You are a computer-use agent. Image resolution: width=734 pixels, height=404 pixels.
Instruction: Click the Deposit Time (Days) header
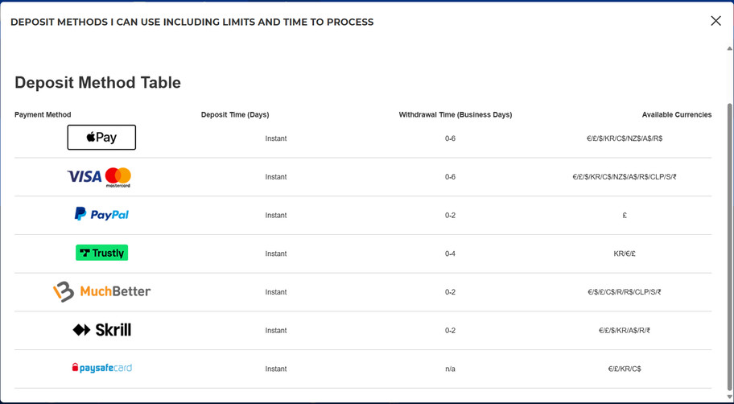point(235,115)
